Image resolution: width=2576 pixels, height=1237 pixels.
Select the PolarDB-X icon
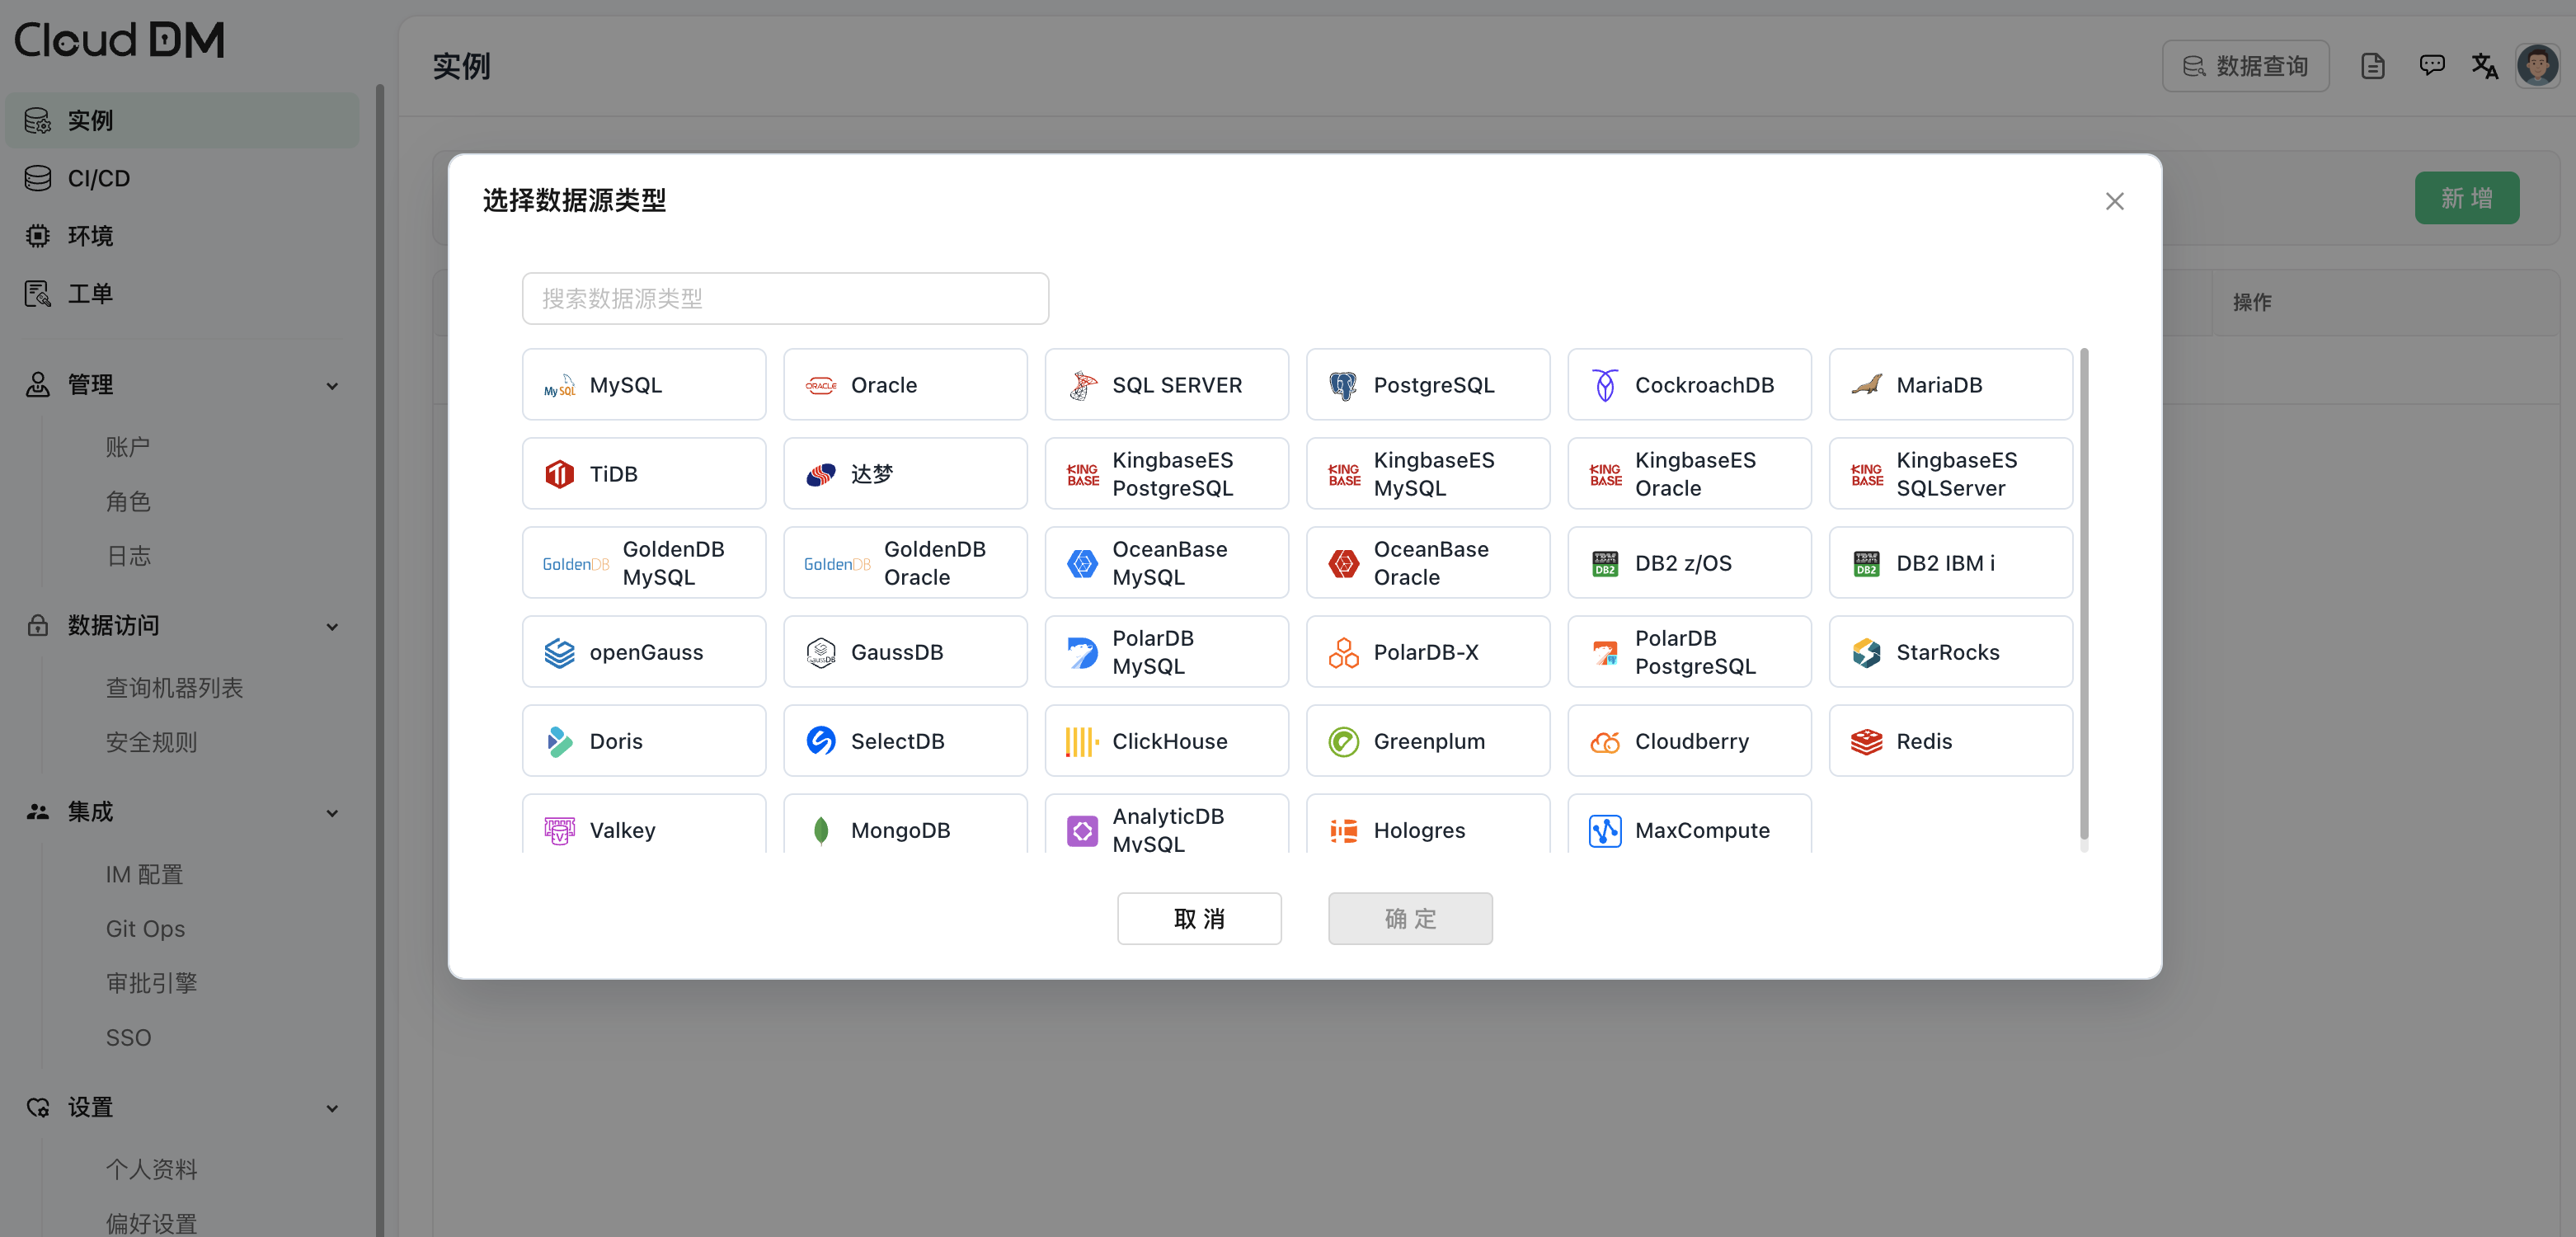click(x=1343, y=653)
